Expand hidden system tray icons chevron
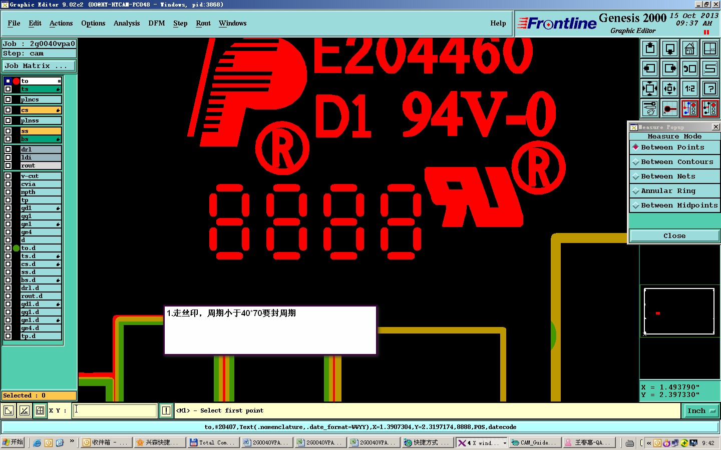This screenshot has height=450, width=721. click(649, 442)
